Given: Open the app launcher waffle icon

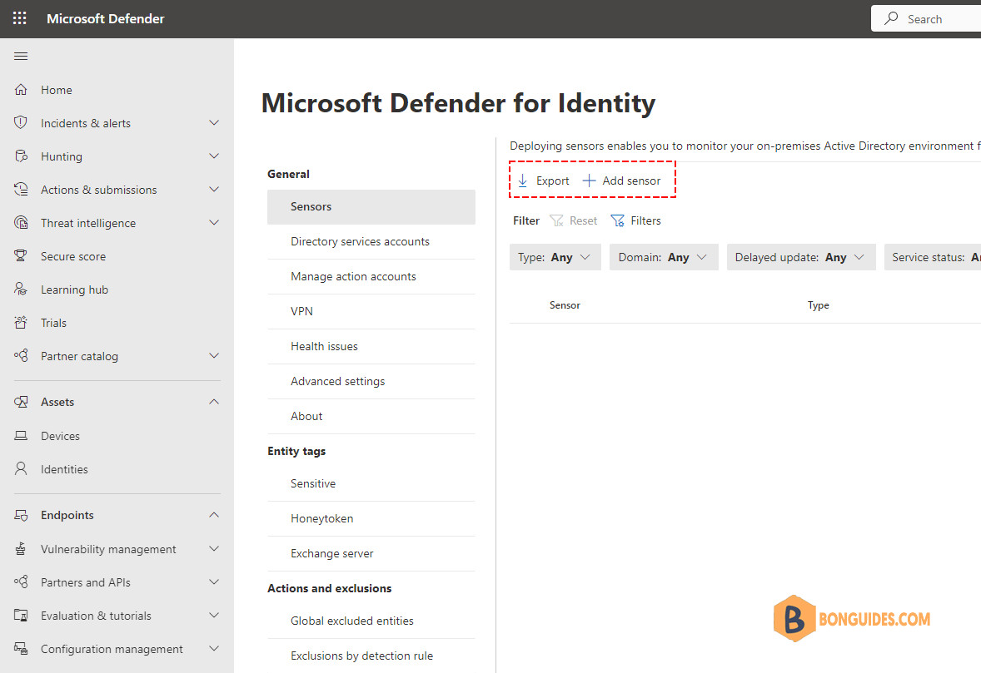Looking at the screenshot, I should pyautogui.click(x=19, y=18).
